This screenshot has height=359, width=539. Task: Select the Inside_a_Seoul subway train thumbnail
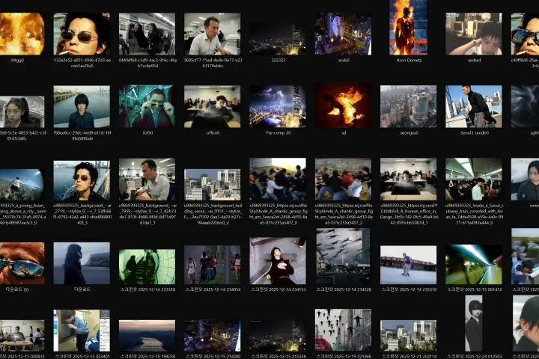pyautogui.click(x=474, y=179)
